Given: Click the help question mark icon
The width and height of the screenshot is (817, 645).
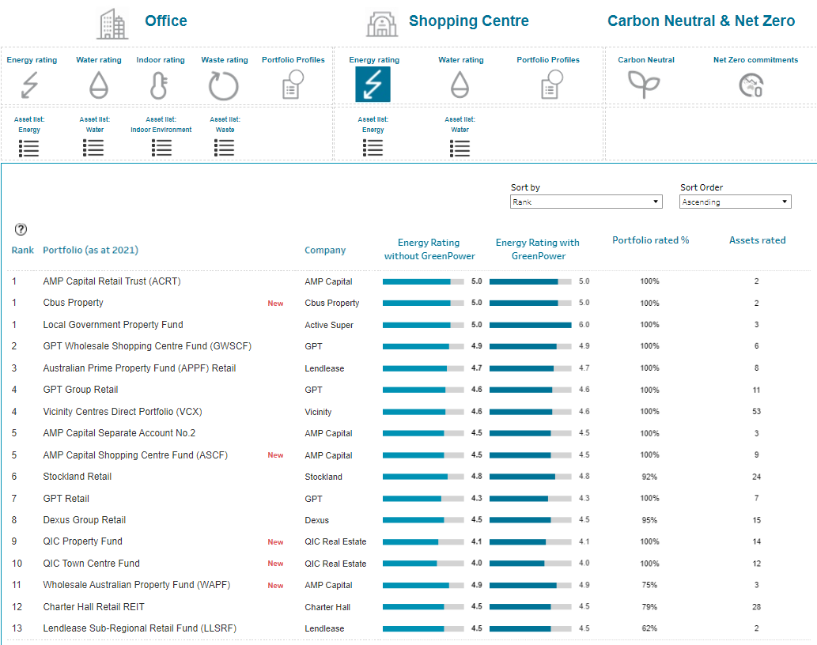Looking at the screenshot, I should click(21, 229).
